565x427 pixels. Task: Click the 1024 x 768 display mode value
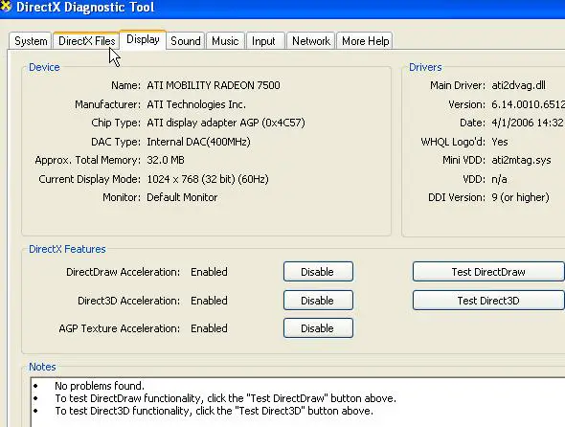[208, 179]
